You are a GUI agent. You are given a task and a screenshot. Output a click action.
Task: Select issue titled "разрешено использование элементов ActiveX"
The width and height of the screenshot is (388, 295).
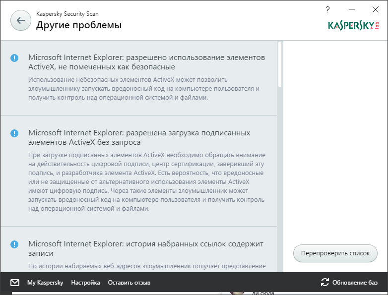point(146,62)
